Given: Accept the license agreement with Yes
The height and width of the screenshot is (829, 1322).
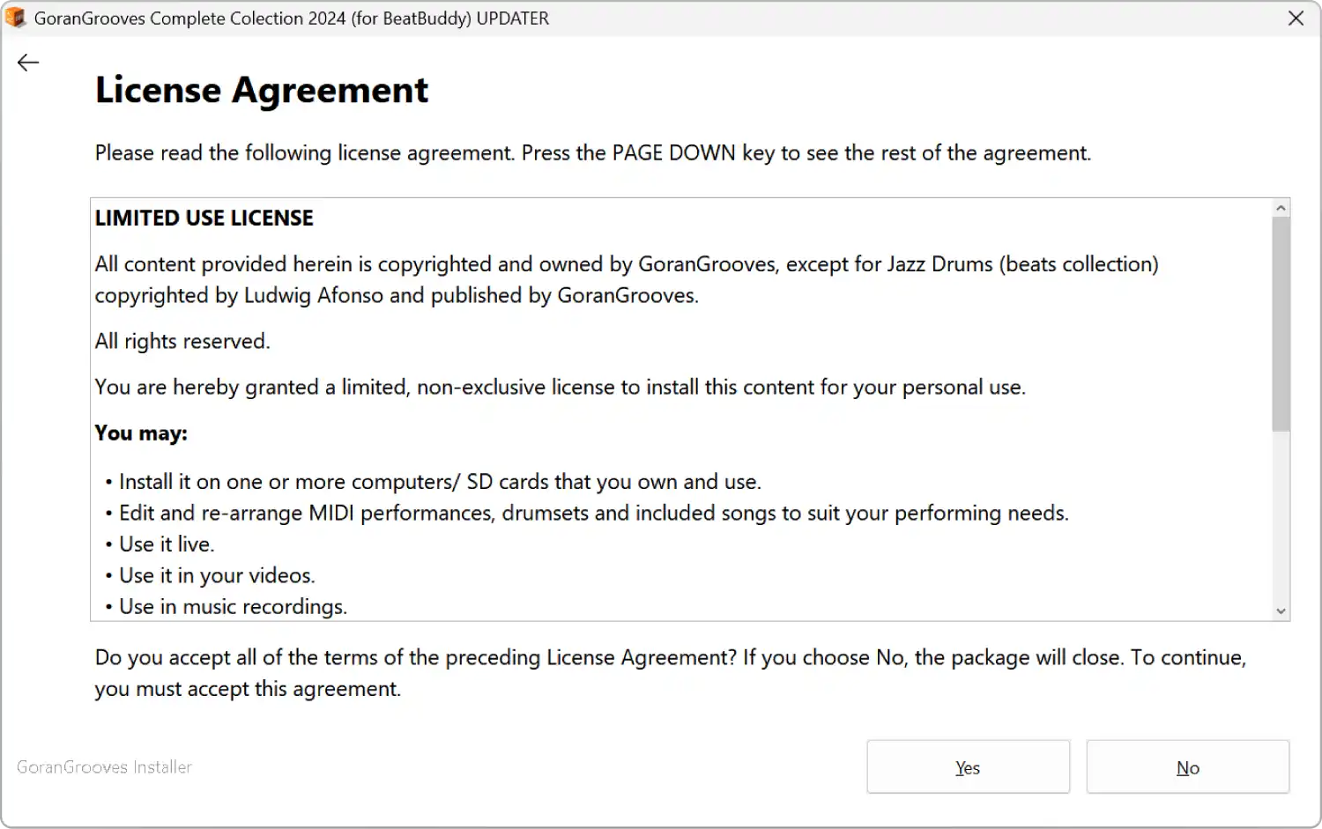Looking at the screenshot, I should [x=968, y=767].
